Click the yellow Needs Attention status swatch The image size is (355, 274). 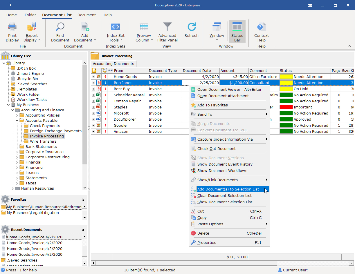pos(286,77)
